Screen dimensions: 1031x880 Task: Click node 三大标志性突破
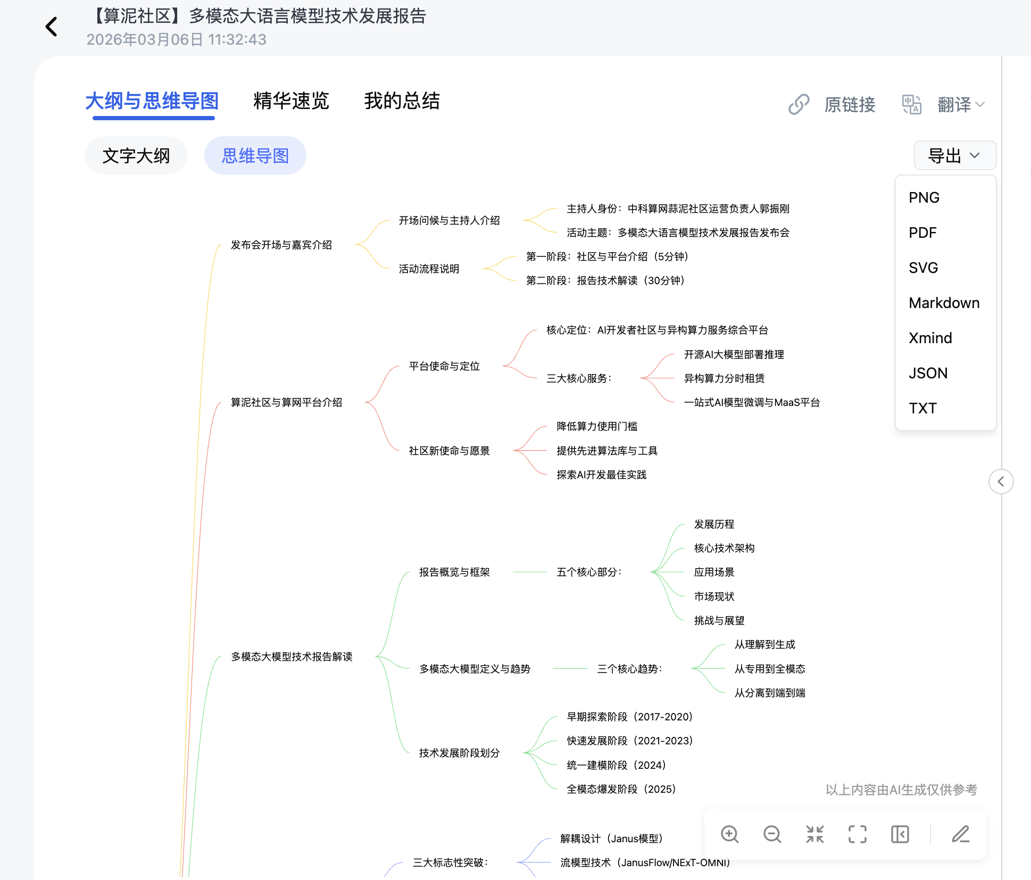450,862
